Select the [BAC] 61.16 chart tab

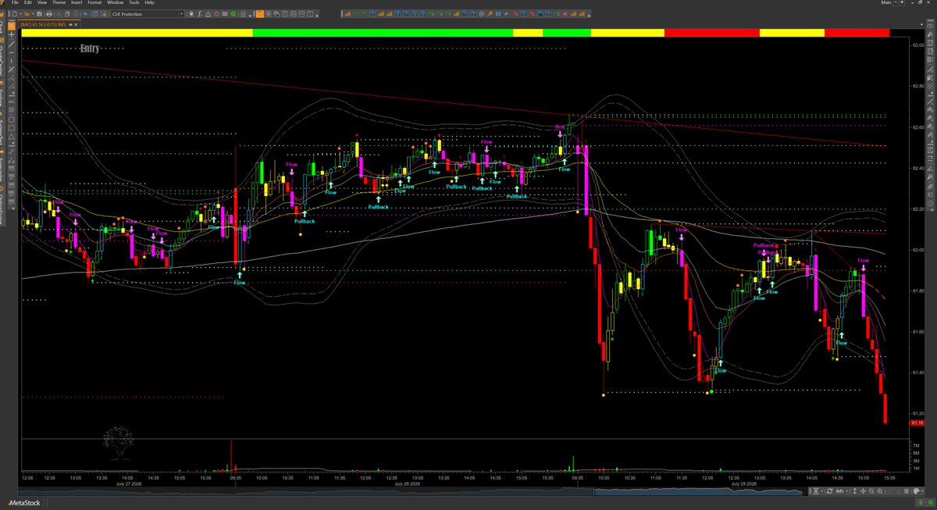[x=42, y=25]
